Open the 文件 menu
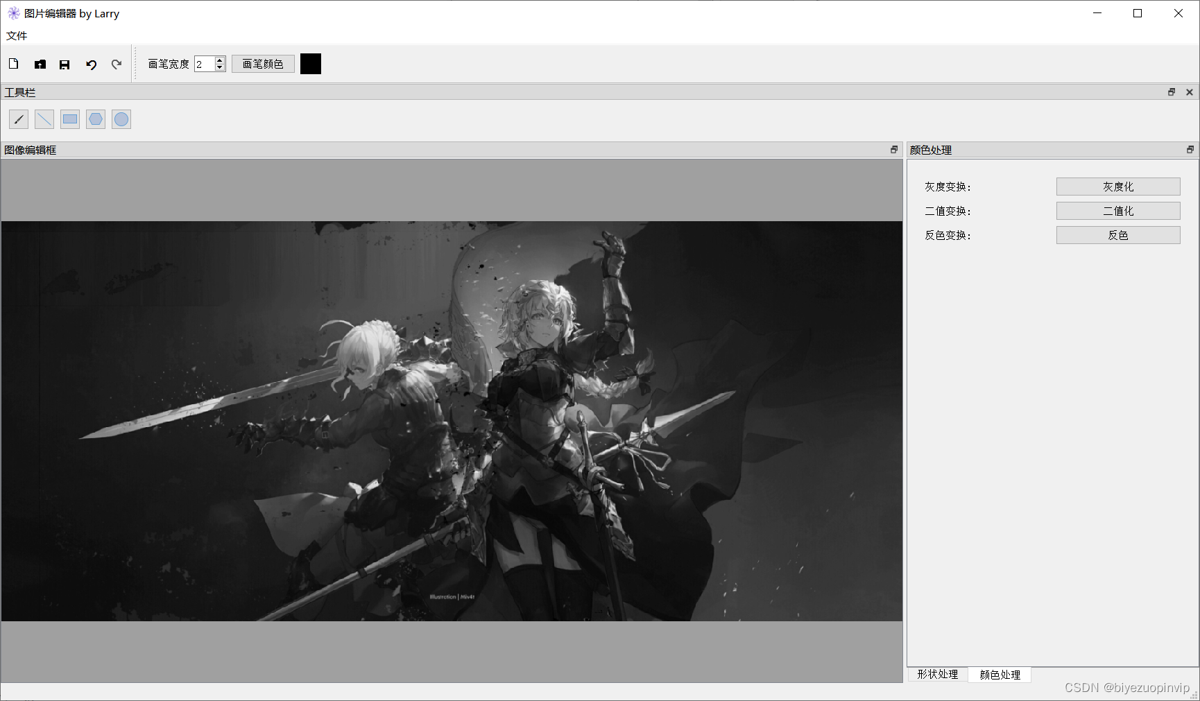Viewport: 1200px width, 701px height. pos(17,35)
